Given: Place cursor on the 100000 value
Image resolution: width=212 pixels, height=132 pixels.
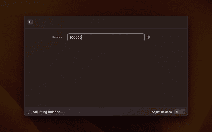Looking at the screenshot, I should (x=76, y=37).
